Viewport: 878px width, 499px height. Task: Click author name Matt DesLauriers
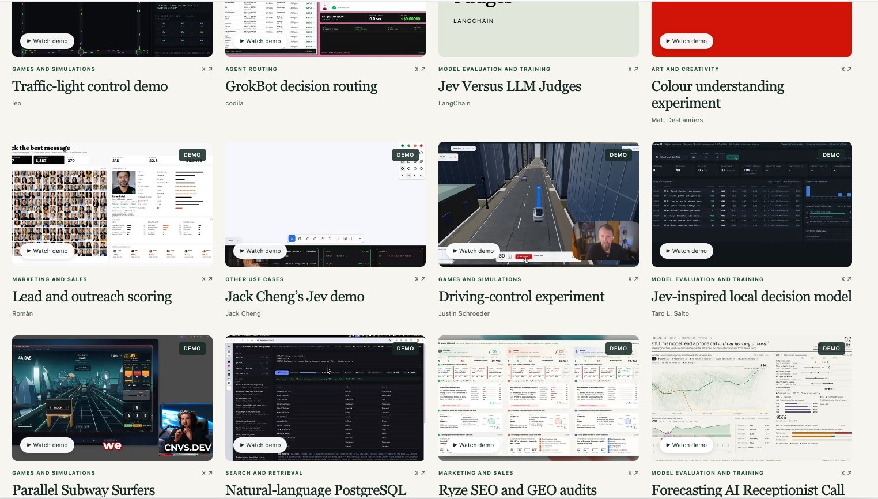677,120
